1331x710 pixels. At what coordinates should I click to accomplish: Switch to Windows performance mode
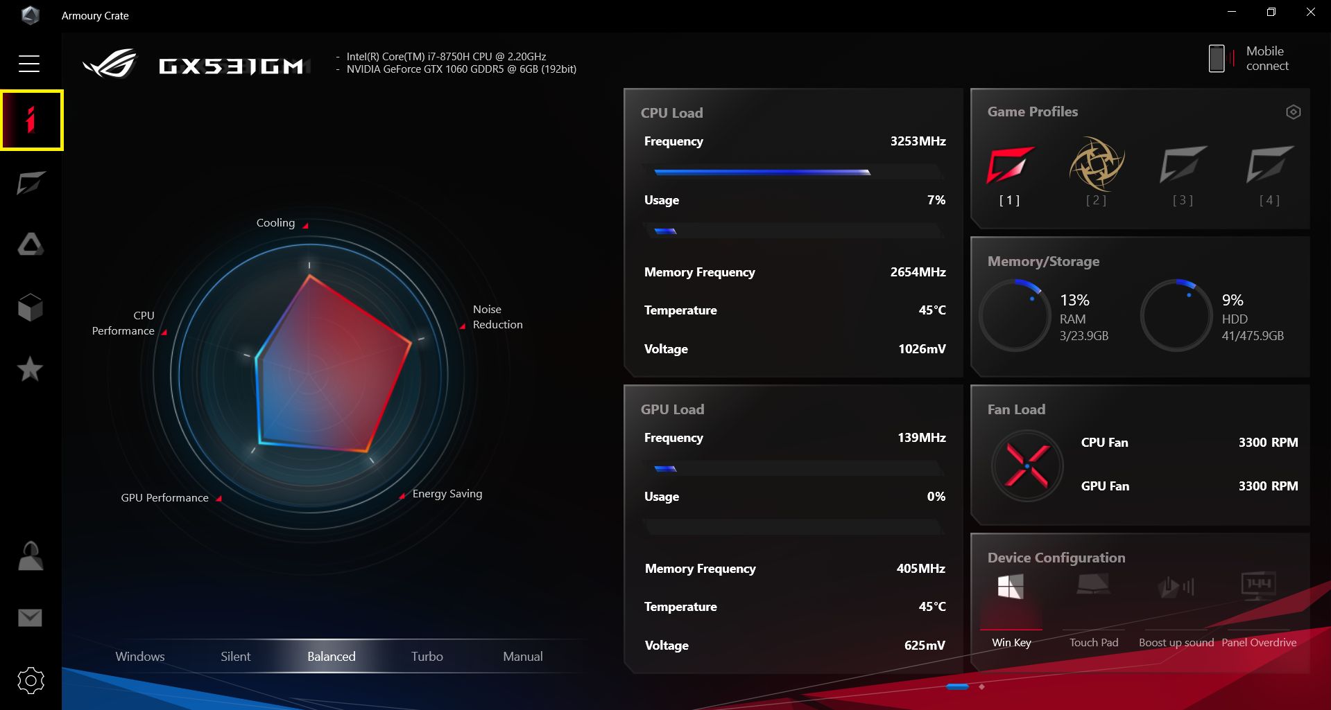[140, 656]
